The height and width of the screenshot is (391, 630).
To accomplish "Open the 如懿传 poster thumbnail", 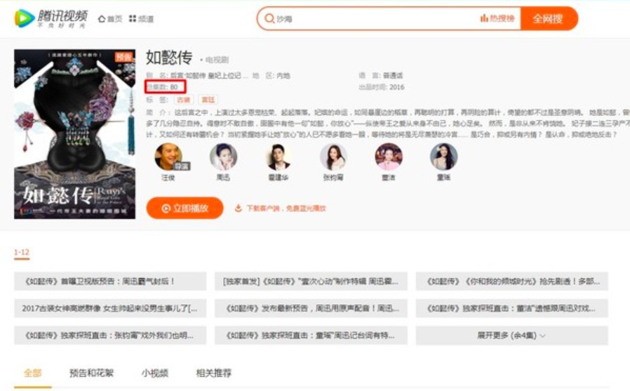I will (75, 134).
